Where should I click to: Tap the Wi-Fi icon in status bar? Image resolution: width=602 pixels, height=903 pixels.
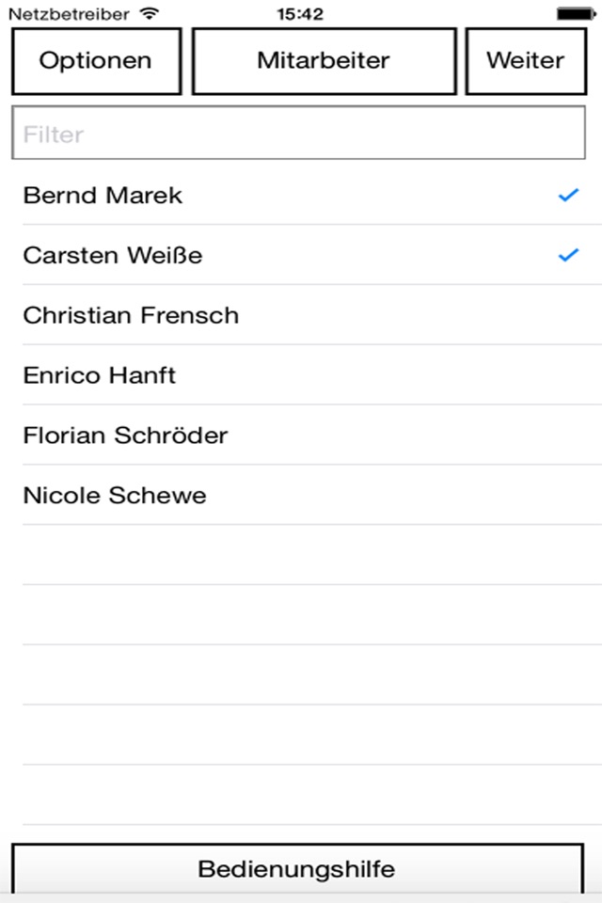149,14
